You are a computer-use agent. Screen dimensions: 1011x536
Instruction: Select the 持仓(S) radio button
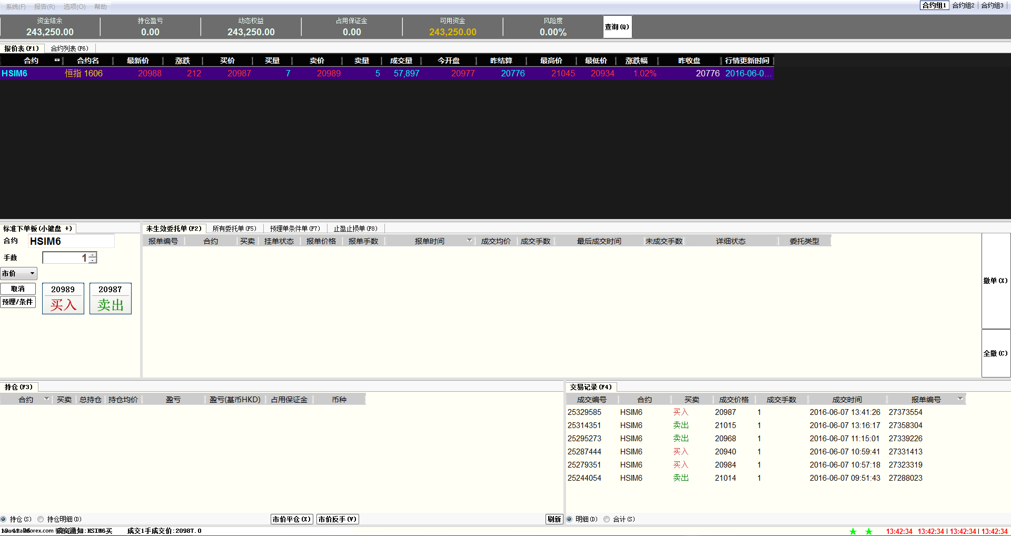click(4, 519)
